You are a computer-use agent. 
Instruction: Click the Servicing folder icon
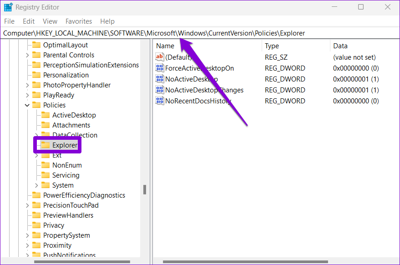(46, 175)
